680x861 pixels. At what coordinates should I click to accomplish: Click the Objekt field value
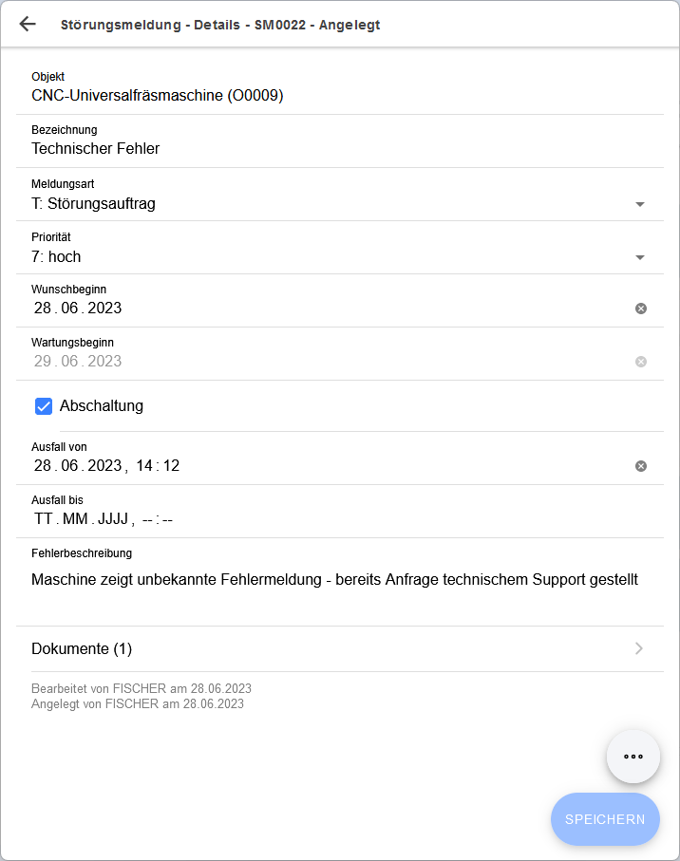tap(157, 96)
